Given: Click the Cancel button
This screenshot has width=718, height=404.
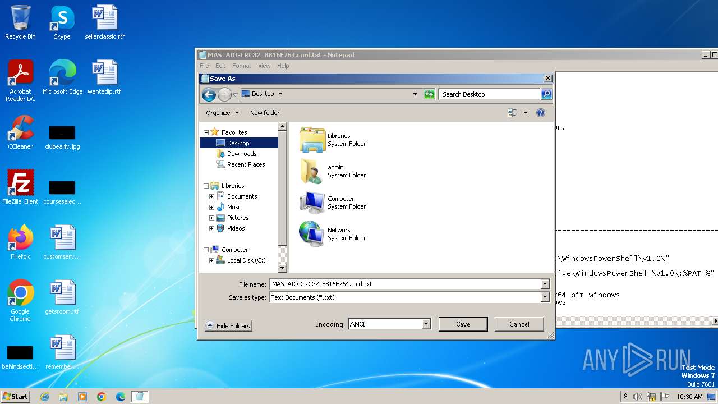Looking at the screenshot, I should point(519,324).
